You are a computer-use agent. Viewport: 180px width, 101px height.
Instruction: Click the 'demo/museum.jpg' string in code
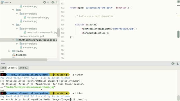[123, 29]
